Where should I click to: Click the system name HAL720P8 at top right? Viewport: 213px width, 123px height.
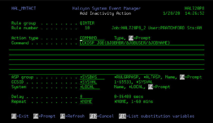click(x=194, y=8)
